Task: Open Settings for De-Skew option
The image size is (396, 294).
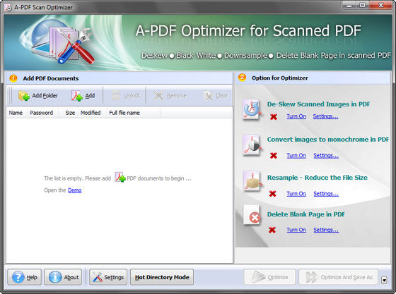Action: (325, 116)
